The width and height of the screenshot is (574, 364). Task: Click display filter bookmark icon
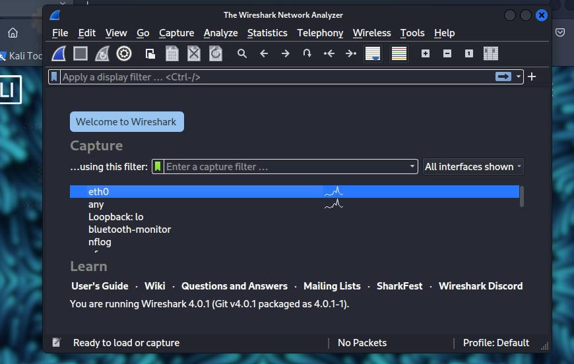pos(54,77)
